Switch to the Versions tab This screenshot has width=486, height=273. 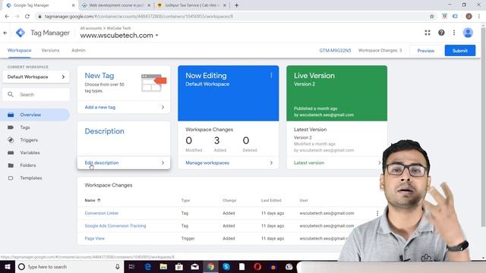pyautogui.click(x=50, y=50)
